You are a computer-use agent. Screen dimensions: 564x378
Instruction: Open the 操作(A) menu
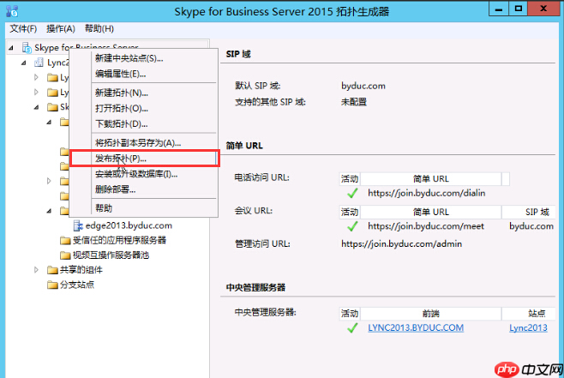pos(60,29)
